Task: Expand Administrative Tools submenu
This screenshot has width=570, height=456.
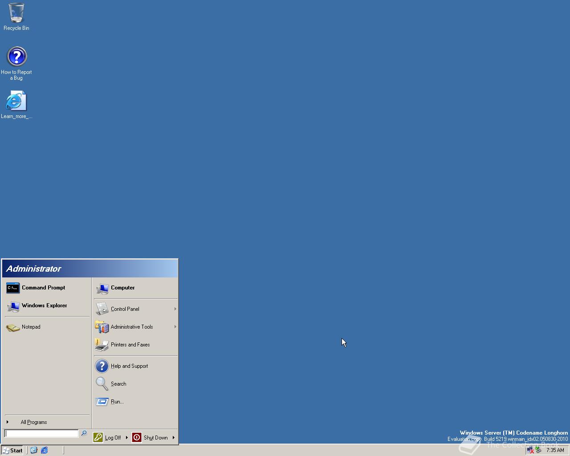Action: [135, 327]
